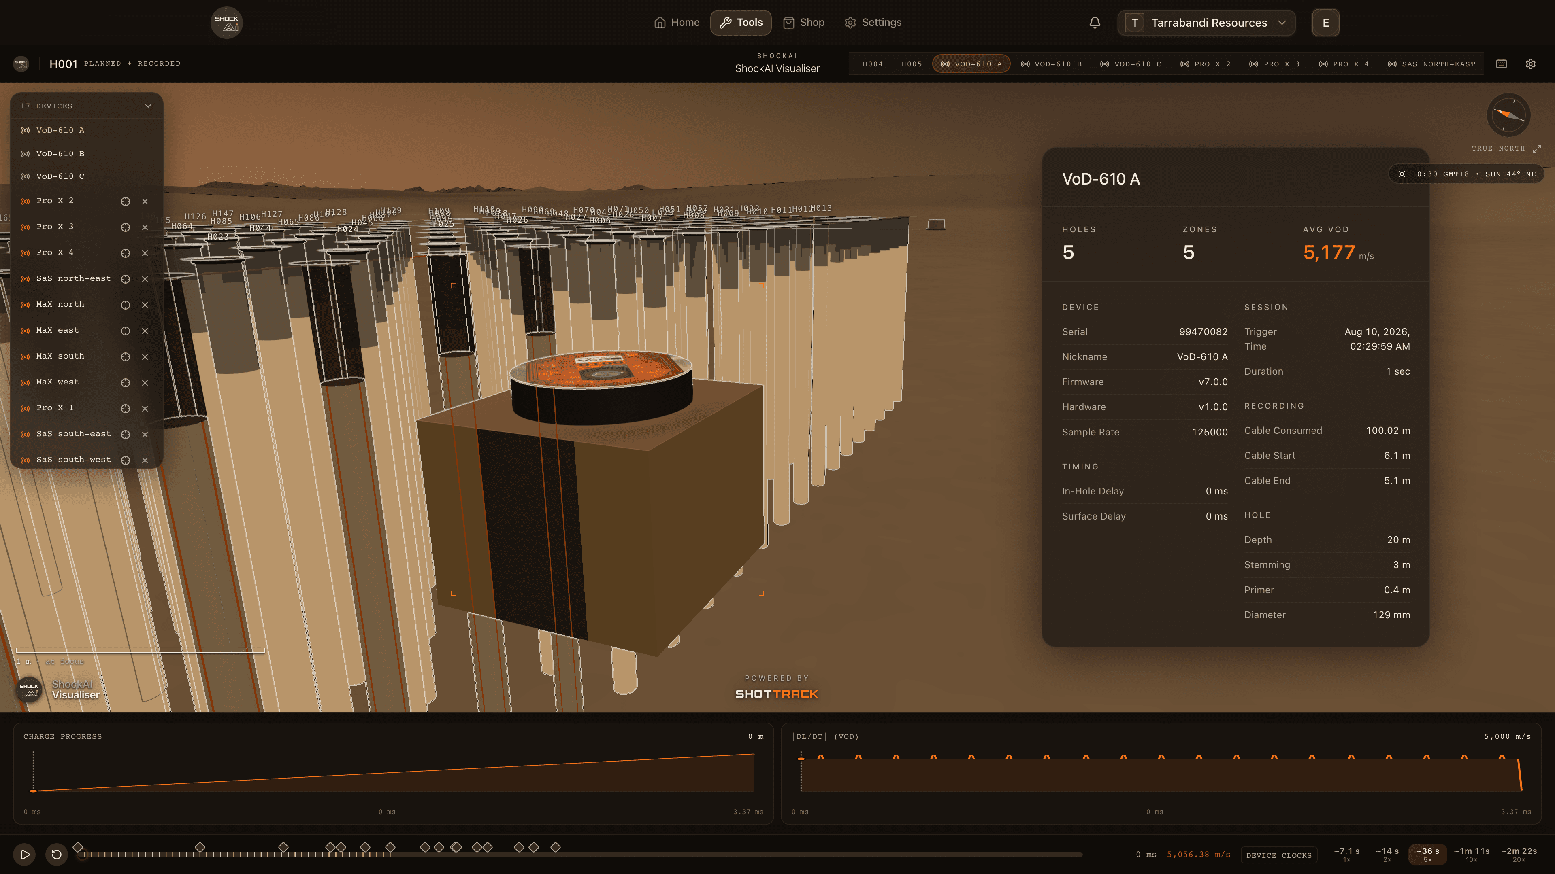
Task: Switch to H004 tab
Action: coord(872,64)
